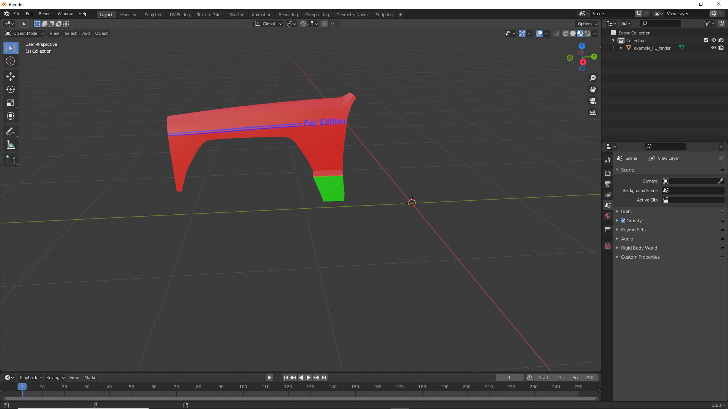This screenshot has width=728, height=409.
Task: Switch to the Modeling workspace tab
Action: click(x=129, y=15)
